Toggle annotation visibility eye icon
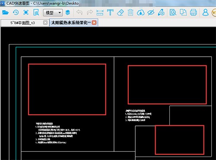The height and width of the screenshot is (160, 216). tap(151, 13)
